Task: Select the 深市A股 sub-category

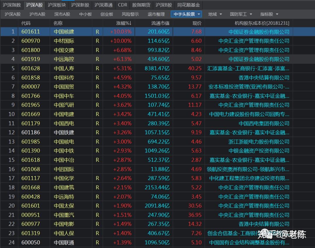Action: 62,14
